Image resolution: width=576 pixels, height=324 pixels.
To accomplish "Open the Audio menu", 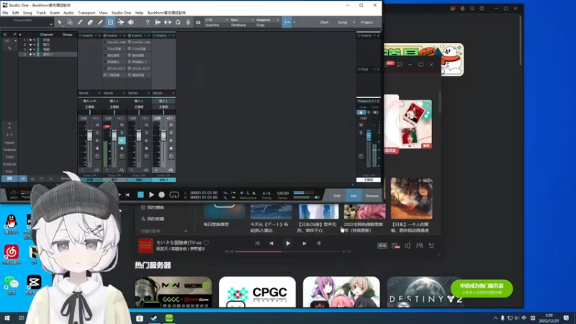I will click(x=68, y=12).
